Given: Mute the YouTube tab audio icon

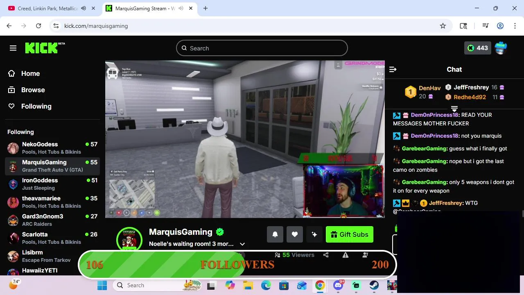Looking at the screenshot, I should (84, 8).
